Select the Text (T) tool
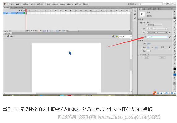Screen dimensions: 177x123 [175, 30]
